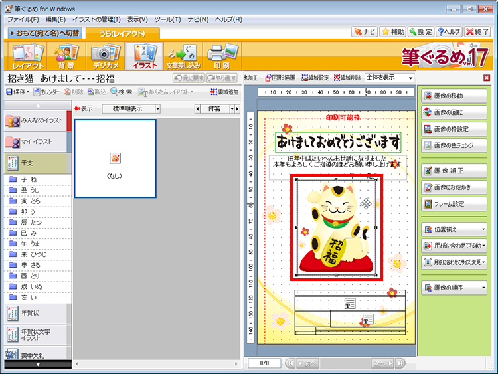Select the (なし) illustration thumbnail
The width and height of the screenshot is (498, 374).
click(x=116, y=159)
